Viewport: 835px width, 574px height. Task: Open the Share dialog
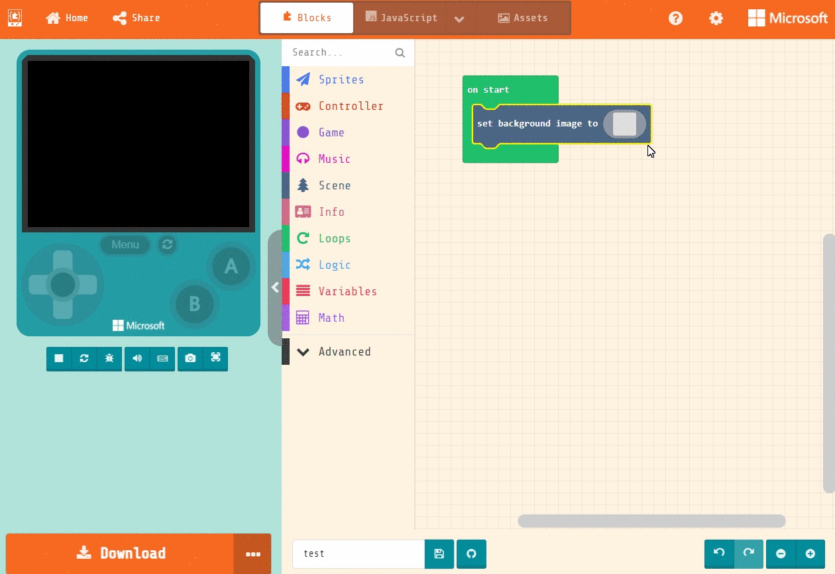tap(136, 18)
